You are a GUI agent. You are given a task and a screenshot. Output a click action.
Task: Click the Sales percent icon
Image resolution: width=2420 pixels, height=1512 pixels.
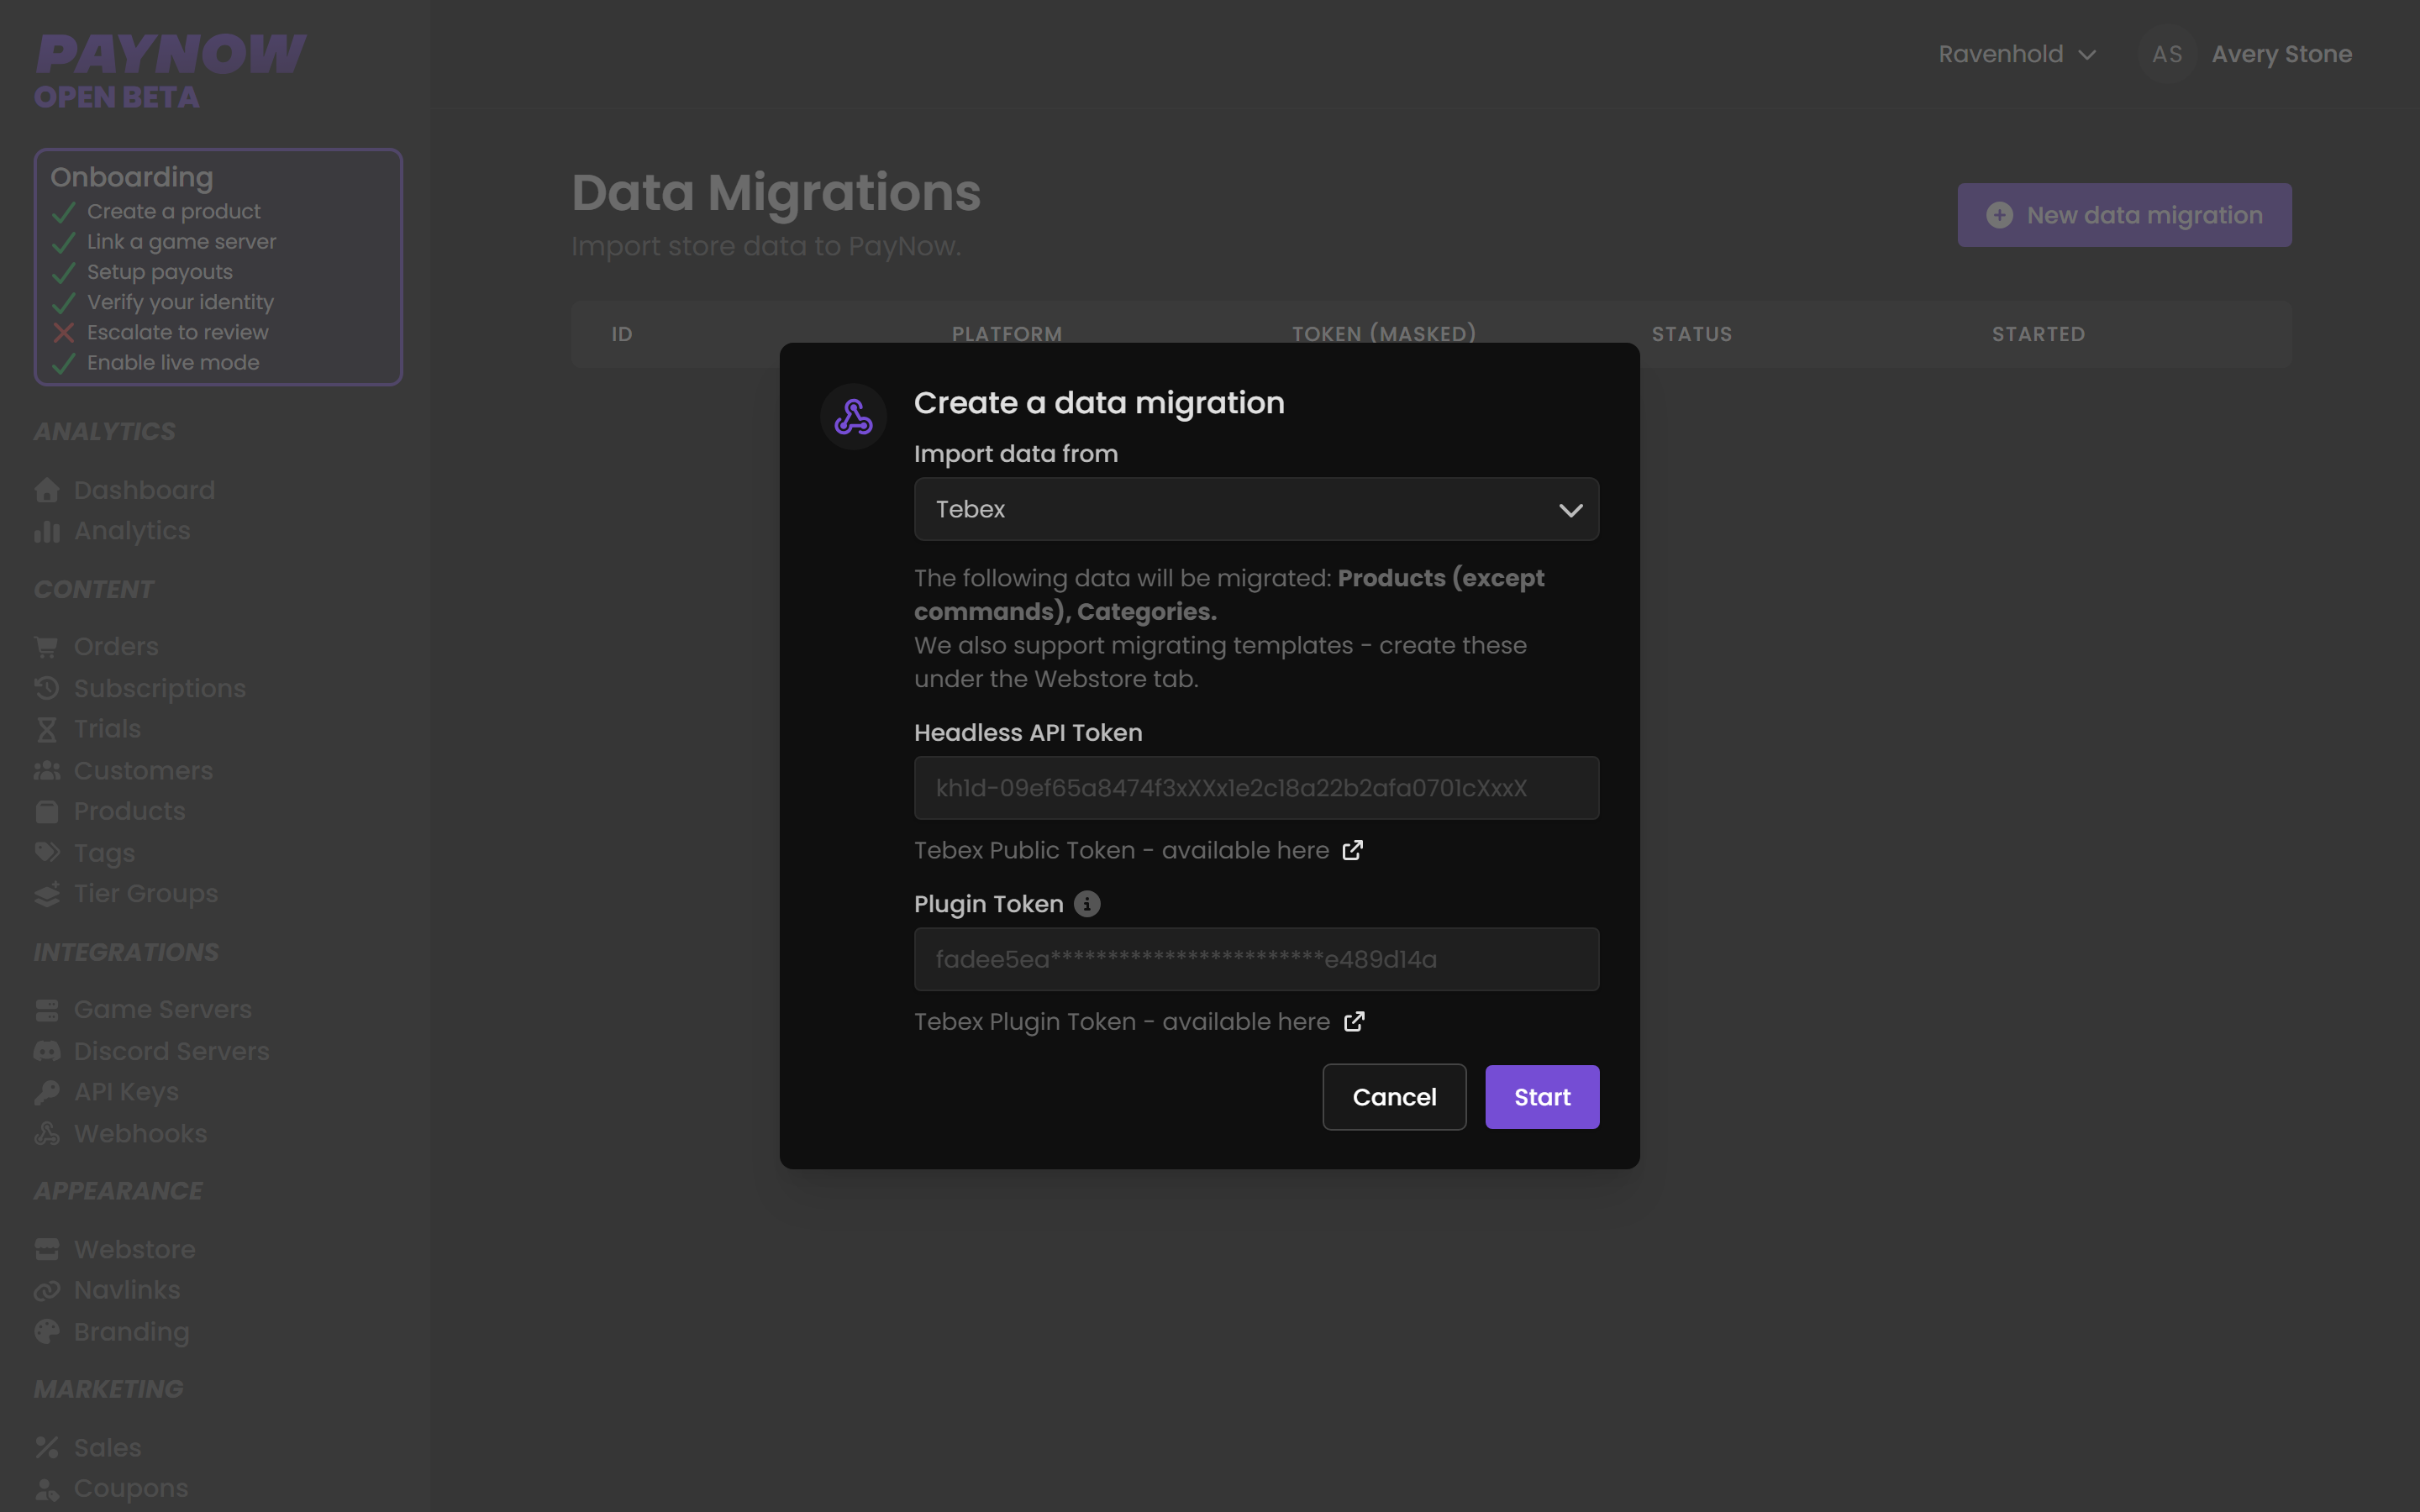(x=46, y=1448)
